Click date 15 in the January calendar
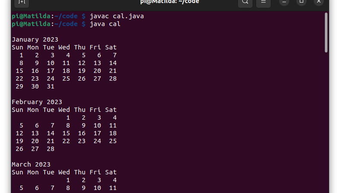This screenshot has width=340, height=193. [19, 71]
